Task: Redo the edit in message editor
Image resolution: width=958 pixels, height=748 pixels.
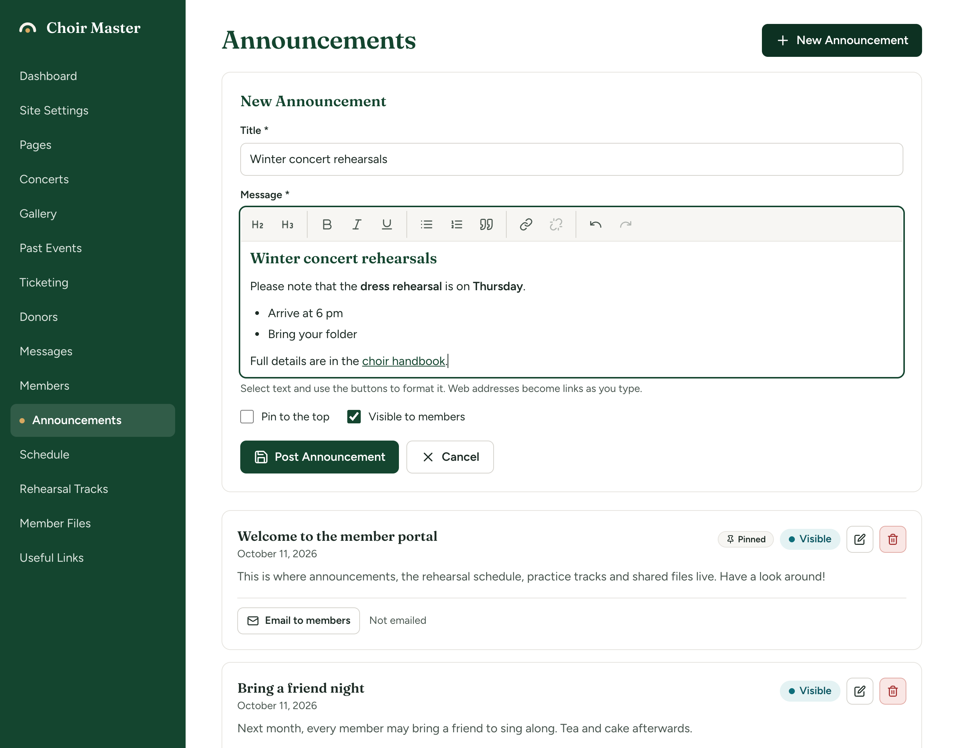Action: [x=625, y=224]
